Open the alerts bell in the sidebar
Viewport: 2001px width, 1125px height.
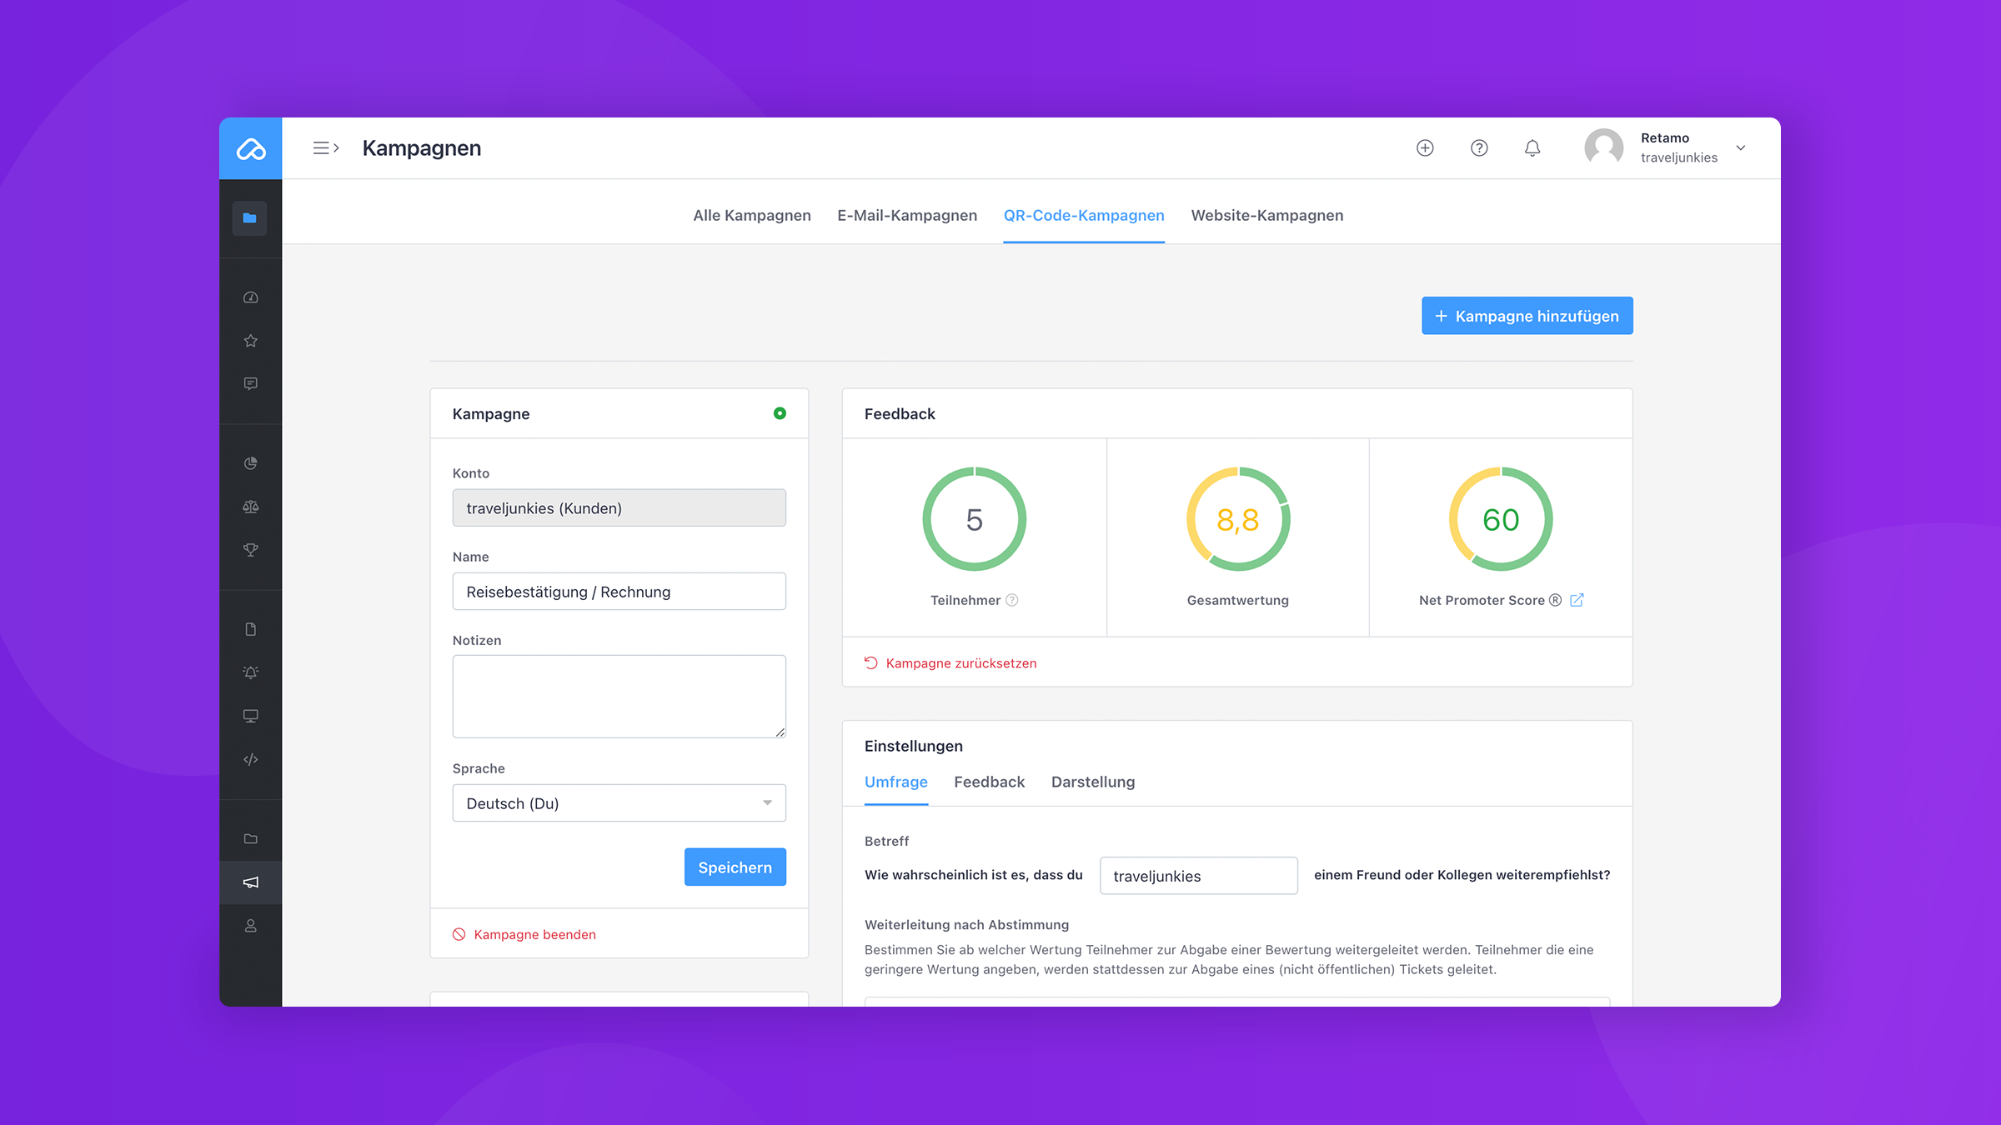pos(250,672)
